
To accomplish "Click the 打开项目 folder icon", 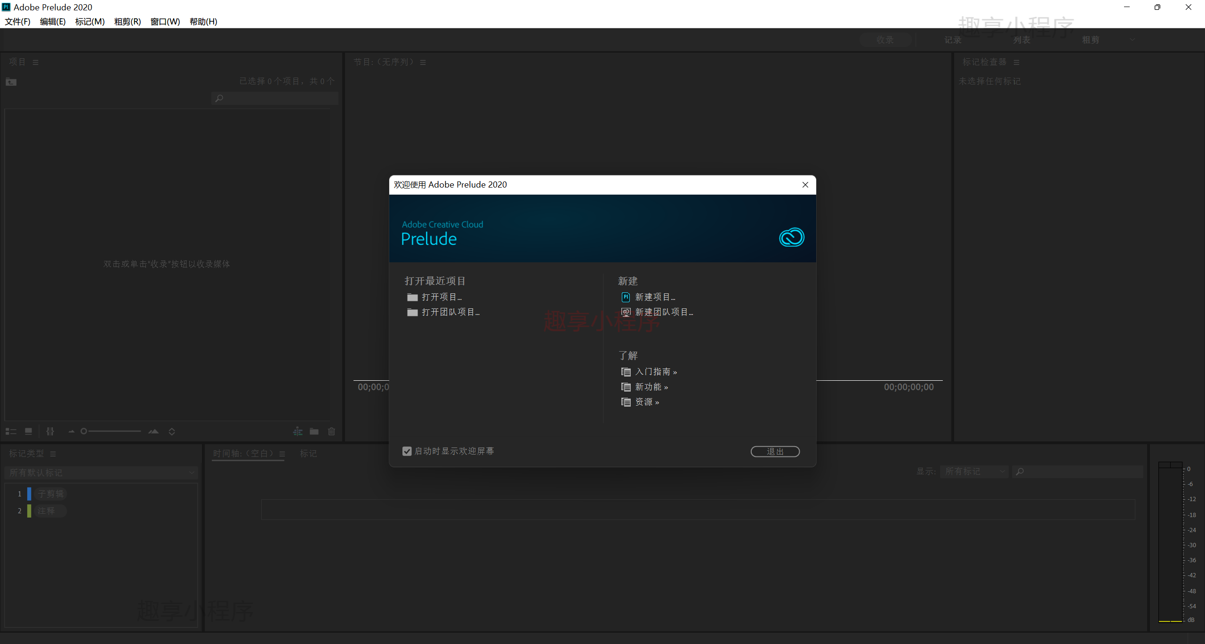I will tap(411, 296).
